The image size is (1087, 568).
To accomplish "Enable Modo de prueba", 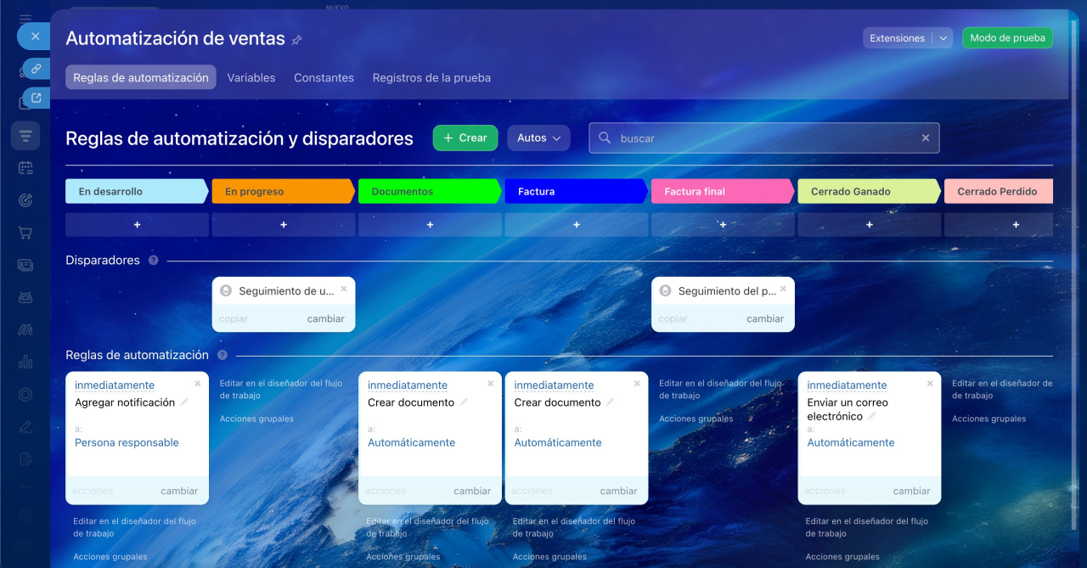I will click(x=1007, y=38).
